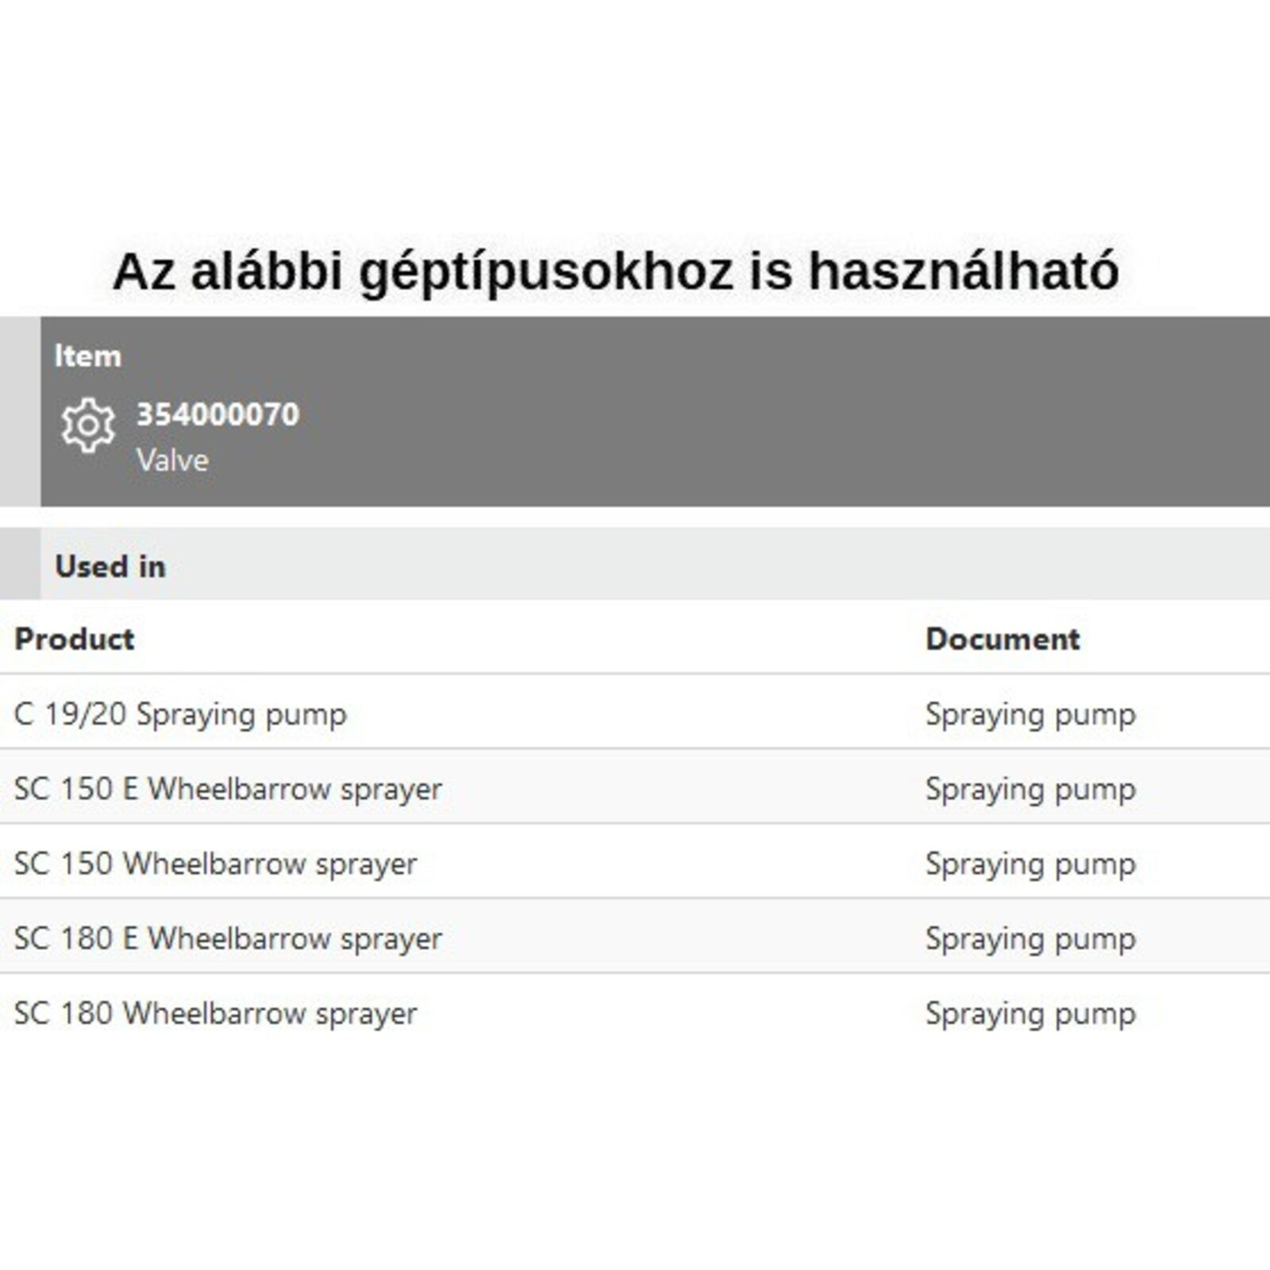Open Spraying pump document for SC 180 E

[1030, 938]
